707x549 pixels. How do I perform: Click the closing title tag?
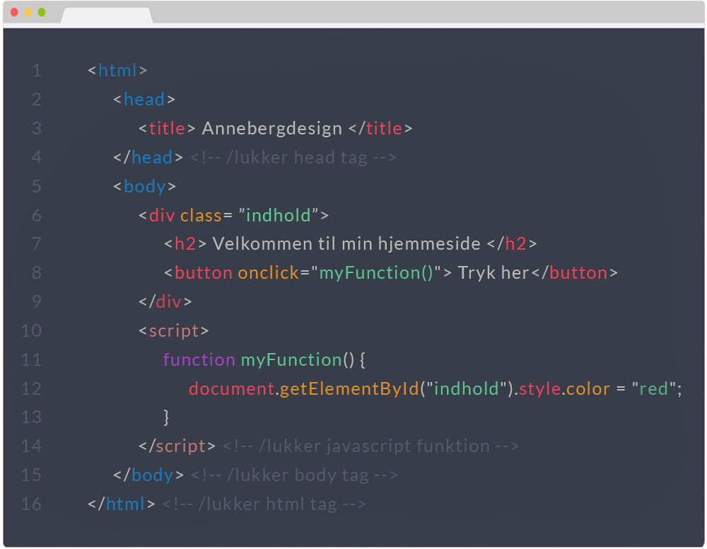click(380, 129)
